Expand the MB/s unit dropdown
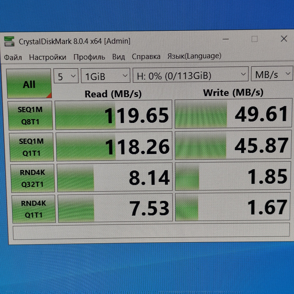The width and height of the screenshot is (294, 294). (x=272, y=74)
